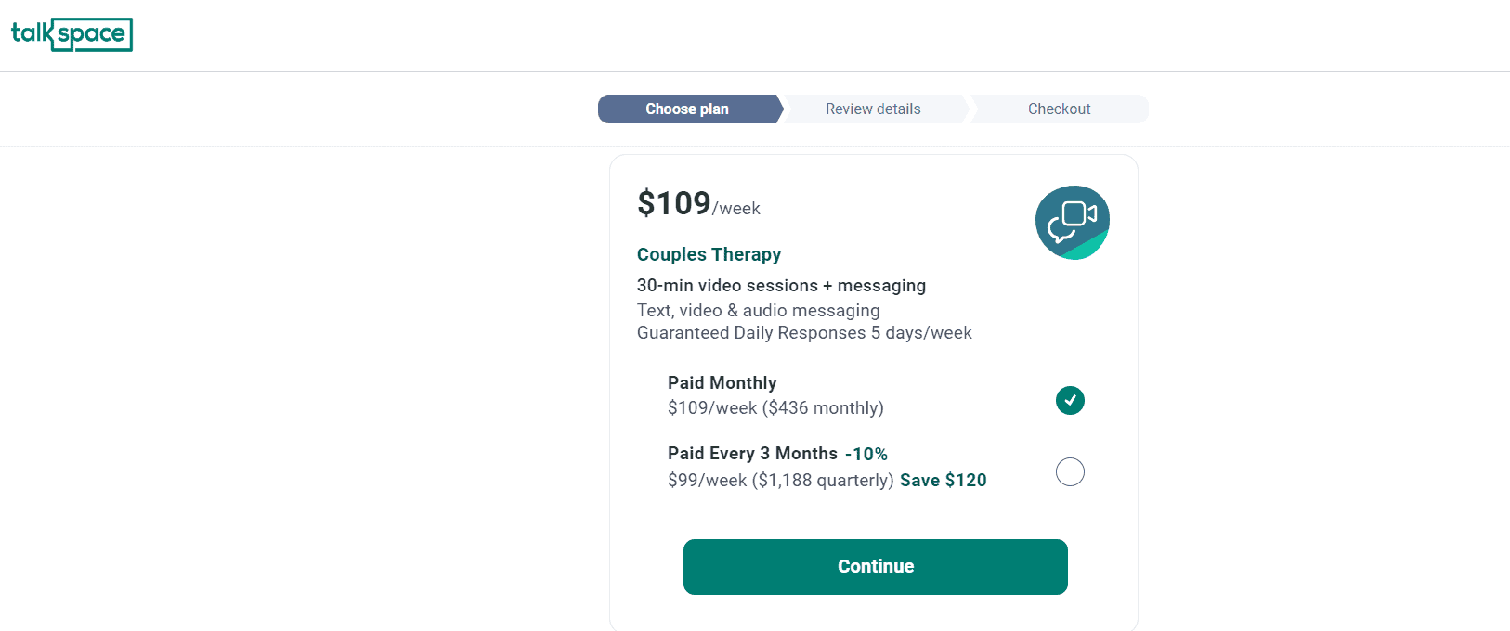Click the $1,188 quarterly price line
The image size is (1510, 631).
tap(780, 481)
